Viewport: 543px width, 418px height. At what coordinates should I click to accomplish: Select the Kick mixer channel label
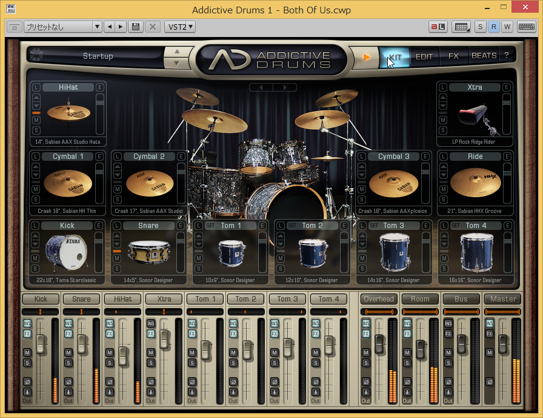(x=41, y=298)
